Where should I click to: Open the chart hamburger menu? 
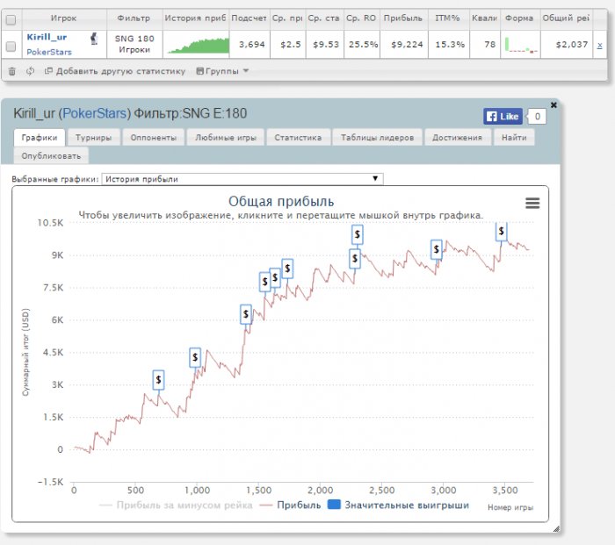click(532, 203)
